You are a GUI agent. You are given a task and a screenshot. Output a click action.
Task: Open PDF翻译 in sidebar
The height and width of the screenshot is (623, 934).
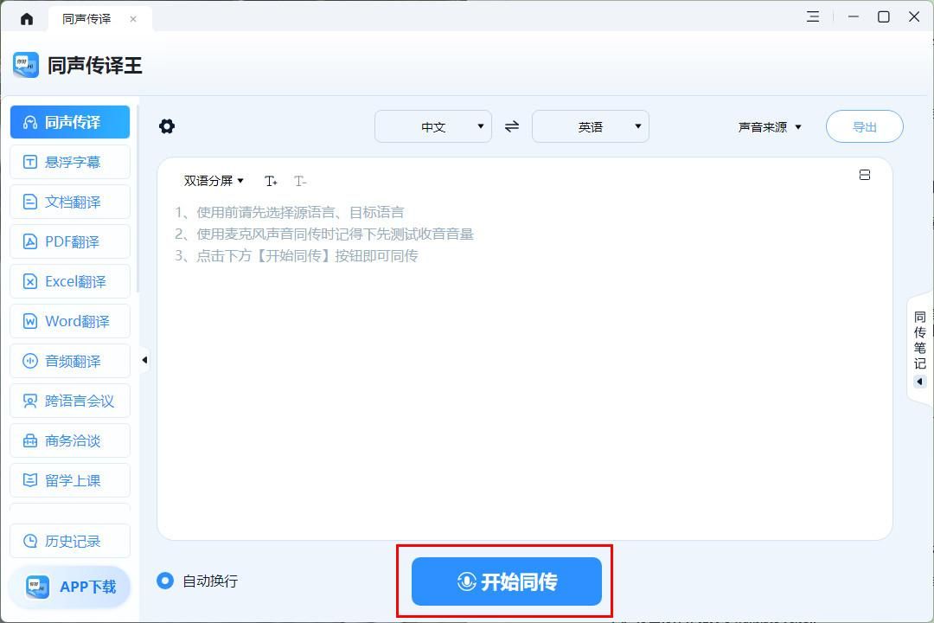70,241
